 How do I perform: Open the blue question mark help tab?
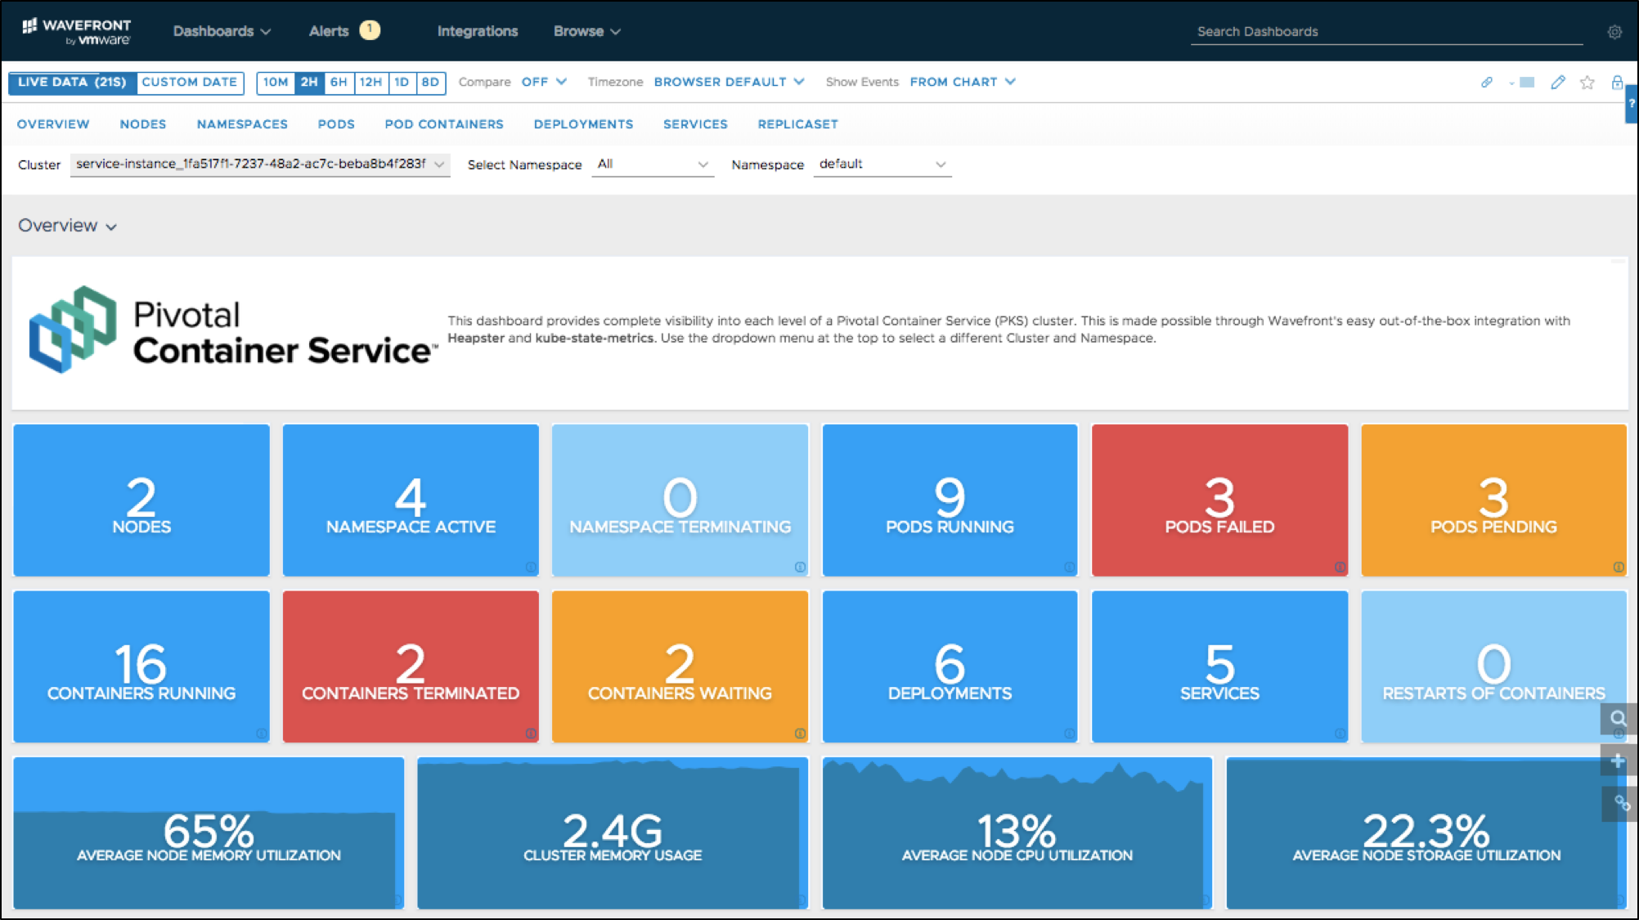click(x=1632, y=104)
